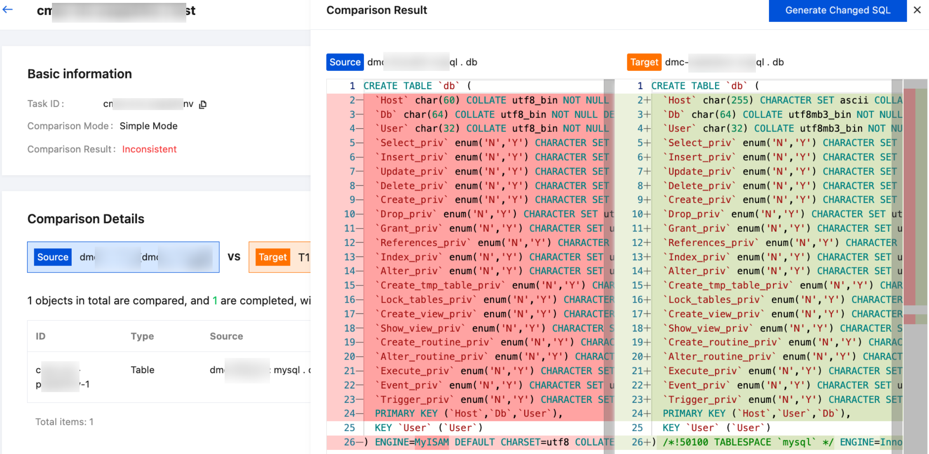This screenshot has height=454, width=929.
Task: Click the back arrow icon
Action: click(x=8, y=9)
